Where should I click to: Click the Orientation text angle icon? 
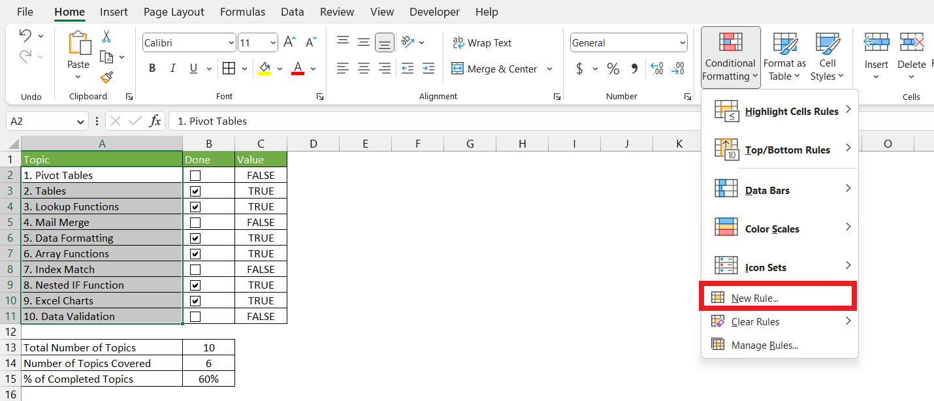tap(408, 42)
